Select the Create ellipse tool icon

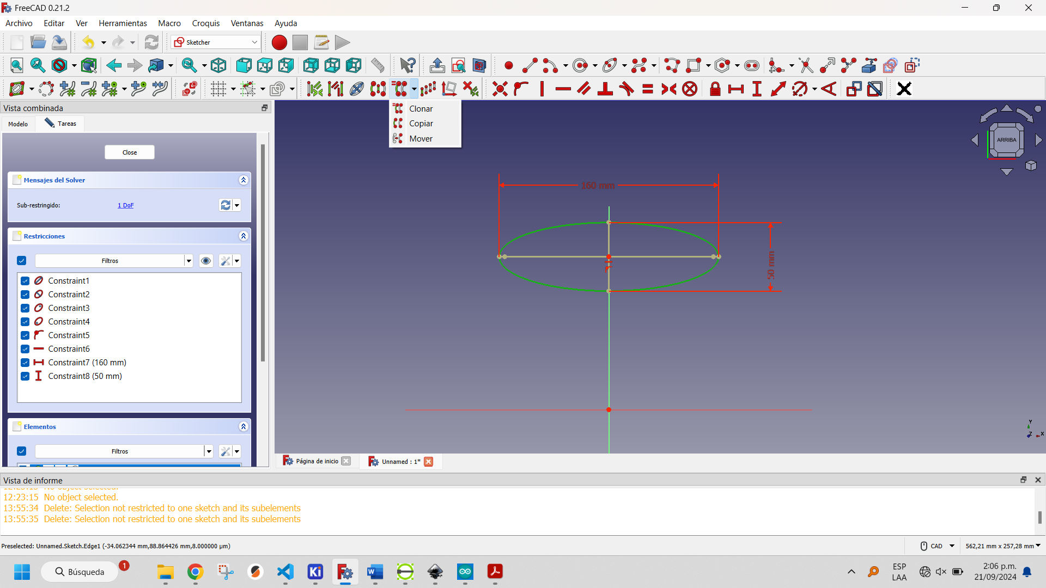(x=609, y=66)
